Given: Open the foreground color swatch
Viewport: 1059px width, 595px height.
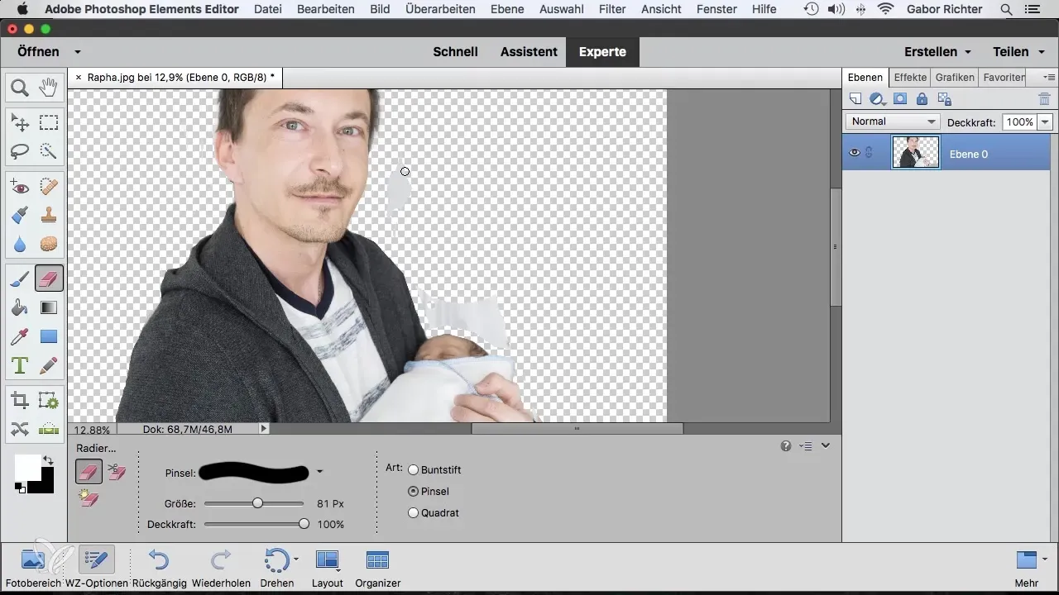Looking at the screenshot, I should (26, 466).
